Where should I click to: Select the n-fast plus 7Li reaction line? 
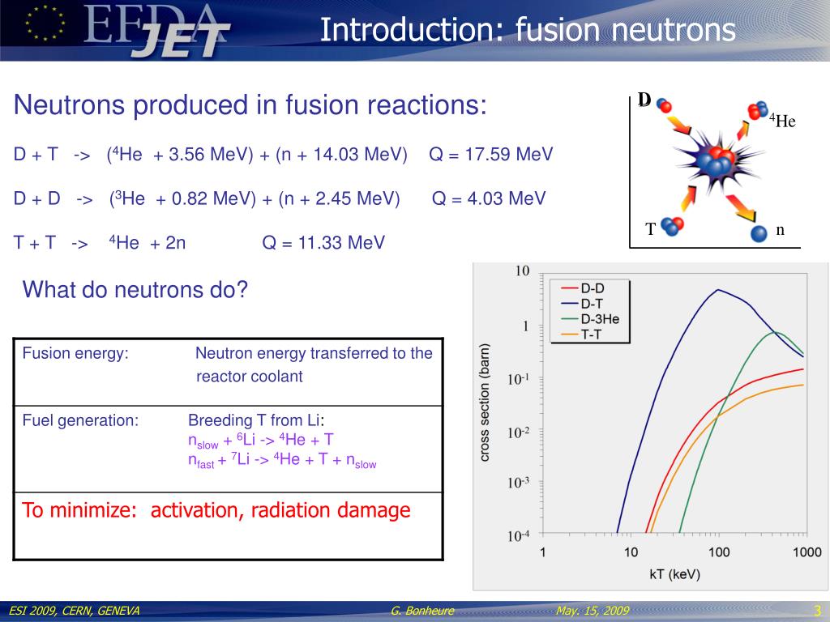coord(282,460)
